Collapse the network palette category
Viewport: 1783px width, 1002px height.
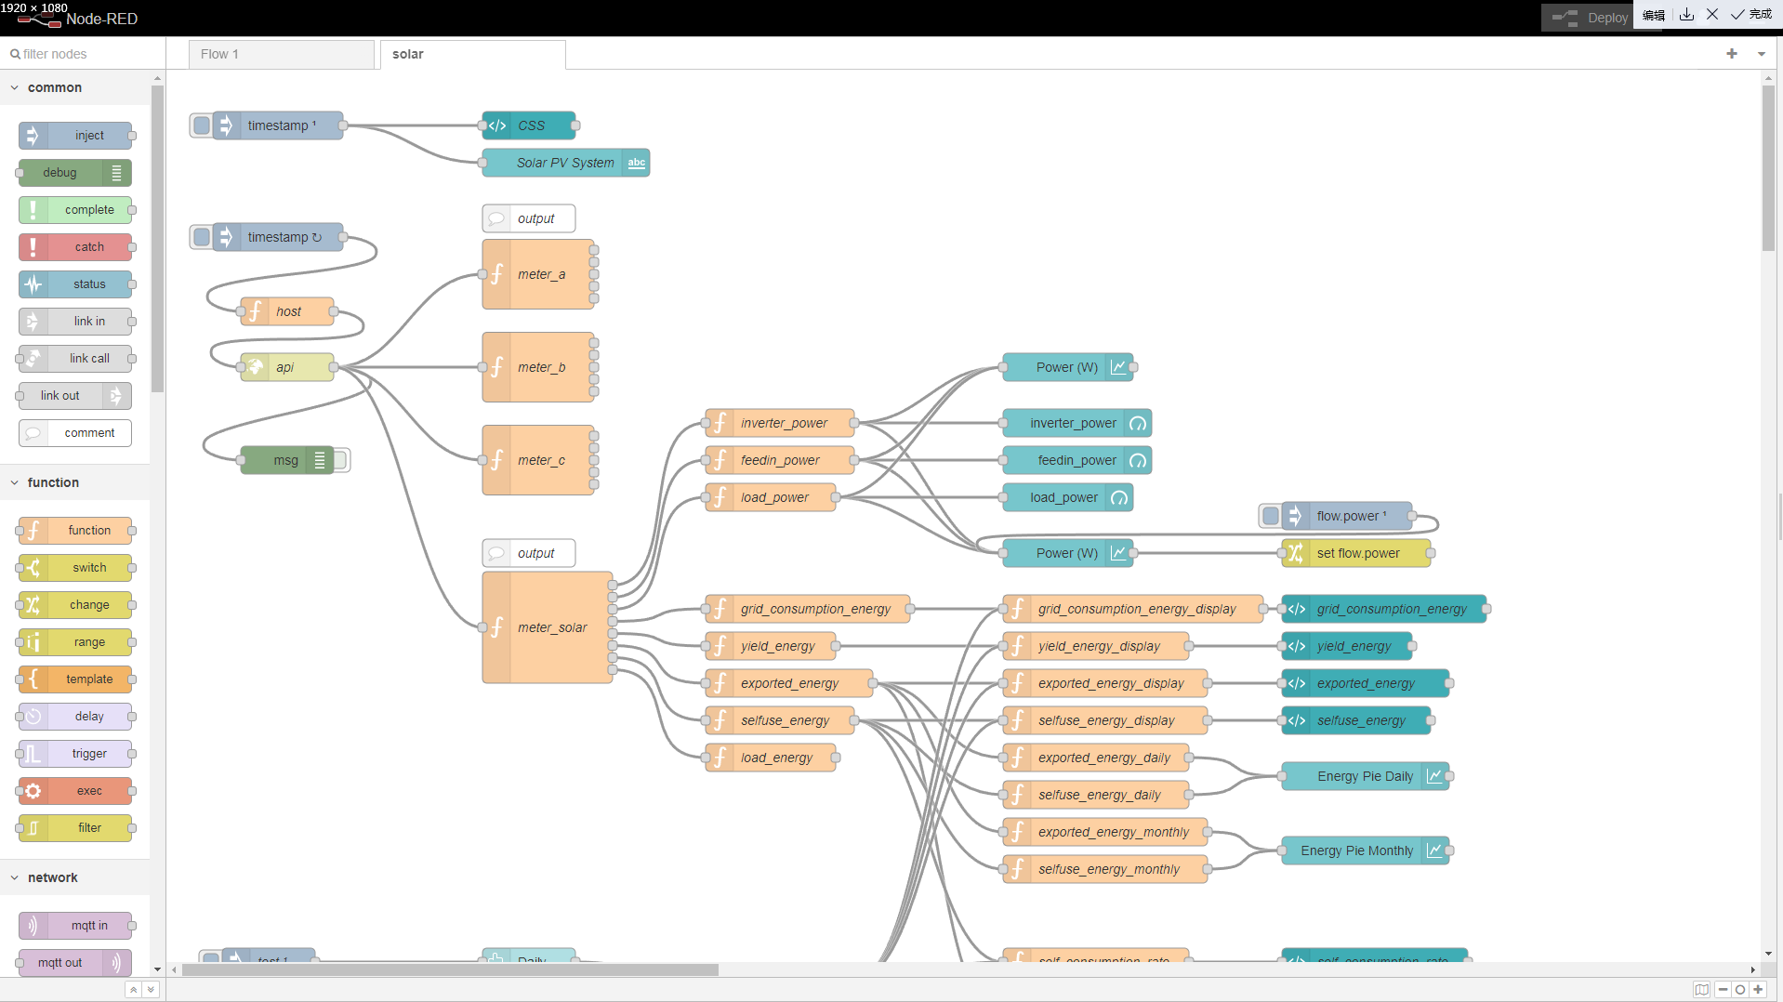(x=74, y=877)
